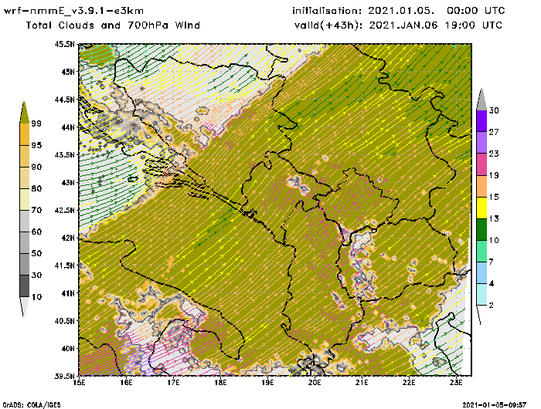Image resolution: width=541 pixels, height=409 pixels.
Task: Click the light blue 4–7 wind swatch
Action: [x=481, y=273]
